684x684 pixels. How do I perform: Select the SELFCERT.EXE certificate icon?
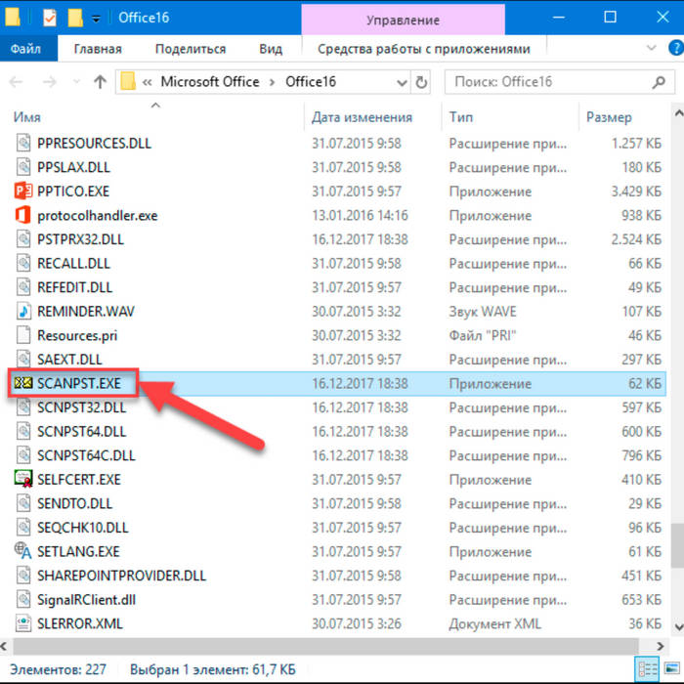click(23, 479)
